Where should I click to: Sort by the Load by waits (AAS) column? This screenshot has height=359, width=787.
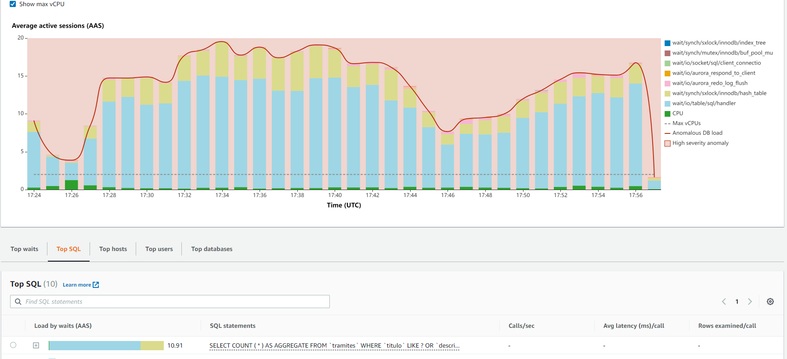click(63, 326)
